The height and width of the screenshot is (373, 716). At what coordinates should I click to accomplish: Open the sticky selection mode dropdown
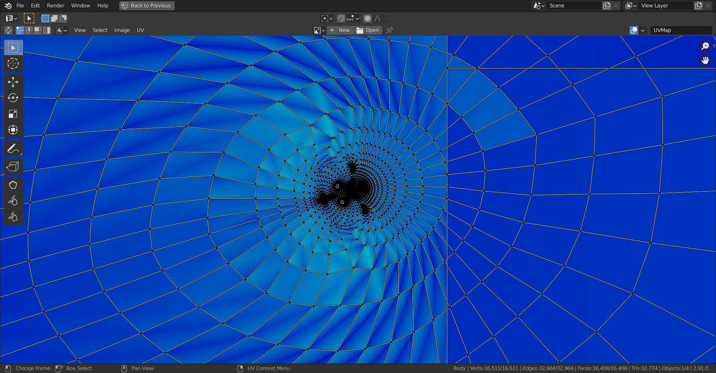[61, 30]
